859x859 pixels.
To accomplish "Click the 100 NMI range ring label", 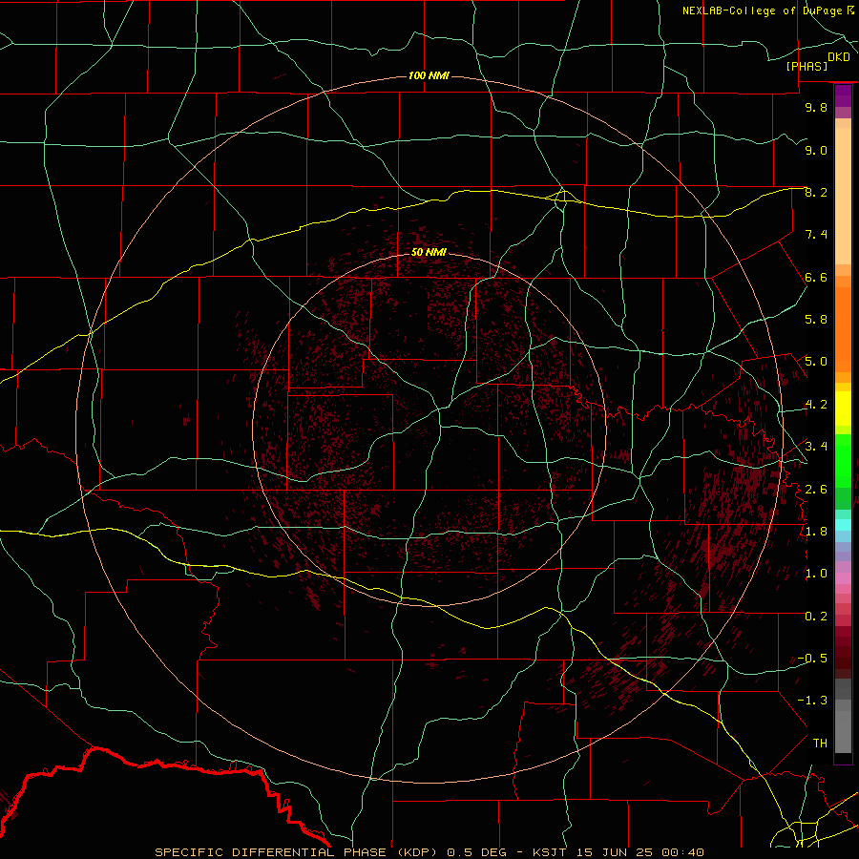I will click(x=429, y=75).
